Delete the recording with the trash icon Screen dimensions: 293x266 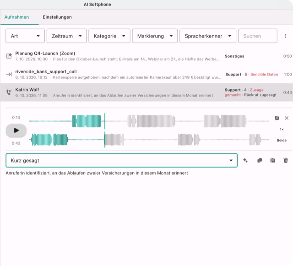pyautogui.click(x=286, y=160)
